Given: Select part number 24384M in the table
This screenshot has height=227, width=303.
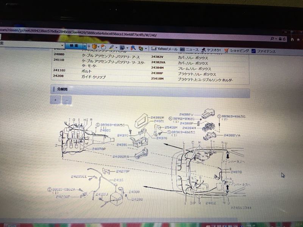Looking at the screenshot, I should tap(157, 68).
